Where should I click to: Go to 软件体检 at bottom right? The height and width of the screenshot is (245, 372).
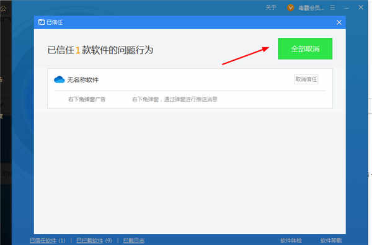(x=291, y=241)
